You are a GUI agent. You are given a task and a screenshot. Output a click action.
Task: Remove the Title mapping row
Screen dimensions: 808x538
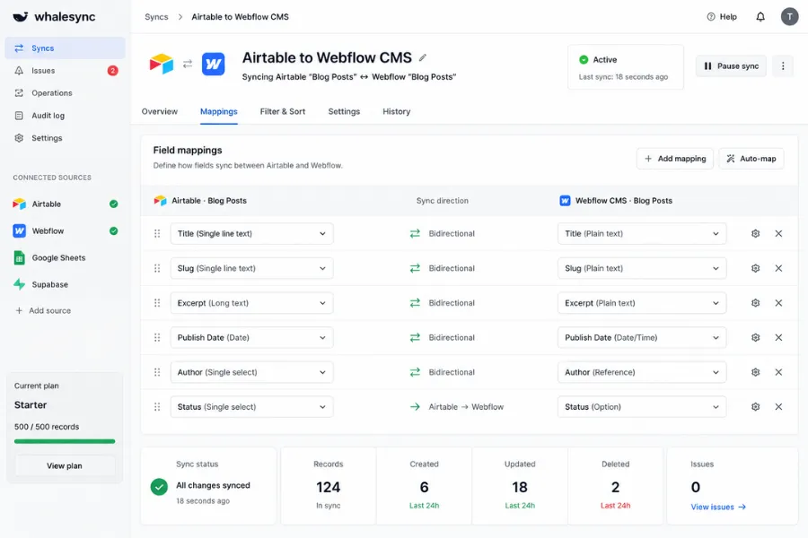[778, 234]
